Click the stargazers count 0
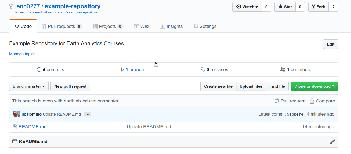Screen dimensions: 351x154 300,7
